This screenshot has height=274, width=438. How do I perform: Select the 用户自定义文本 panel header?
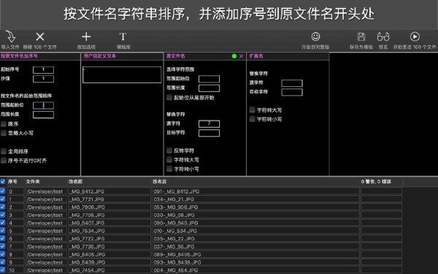pyautogui.click(x=122, y=56)
